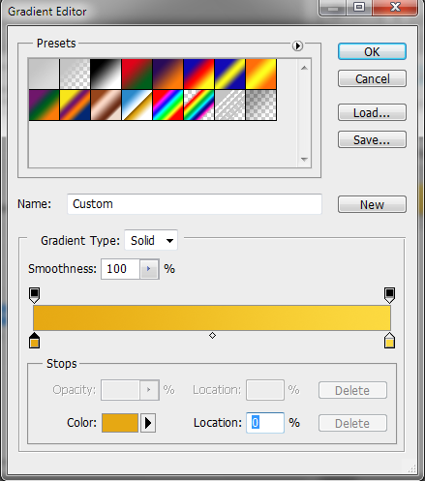The image size is (425, 481).
Task: Click the color midpoint diamond marker
Action: coord(212,336)
